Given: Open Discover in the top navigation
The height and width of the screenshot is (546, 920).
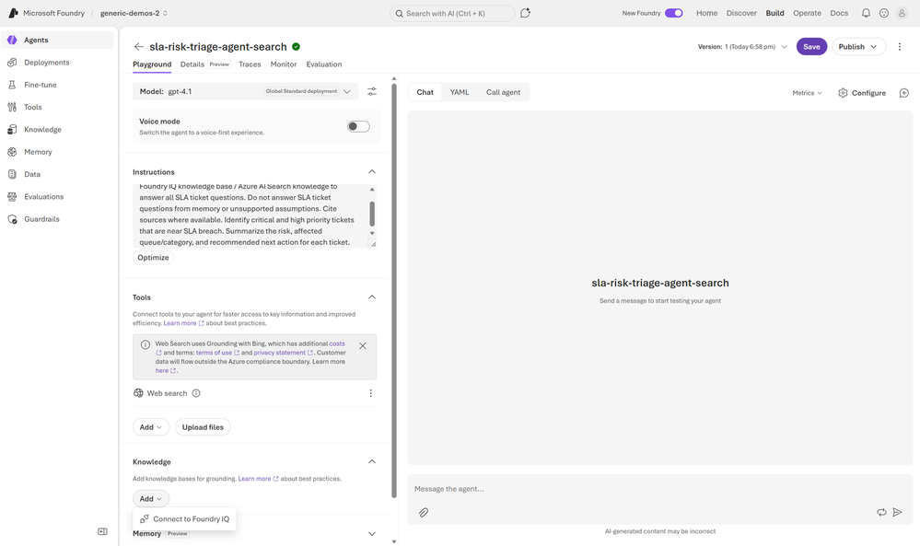Looking at the screenshot, I should click(741, 13).
